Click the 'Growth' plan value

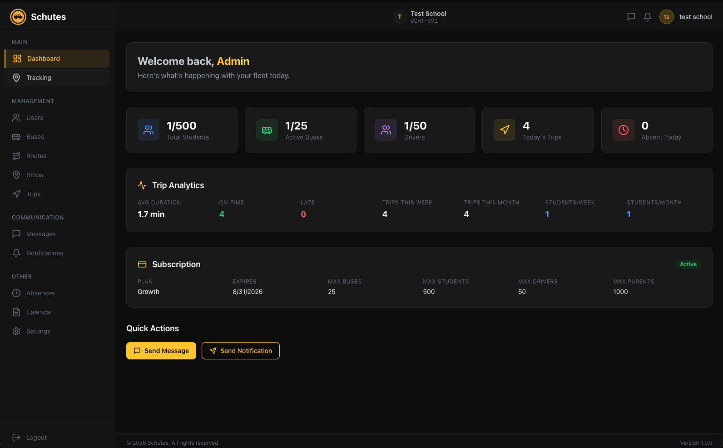click(x=149, y=292)
